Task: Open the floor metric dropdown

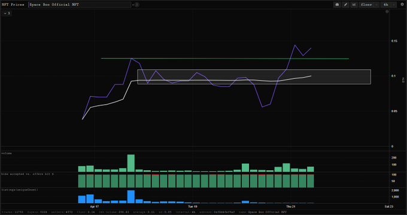Action: 369,5
